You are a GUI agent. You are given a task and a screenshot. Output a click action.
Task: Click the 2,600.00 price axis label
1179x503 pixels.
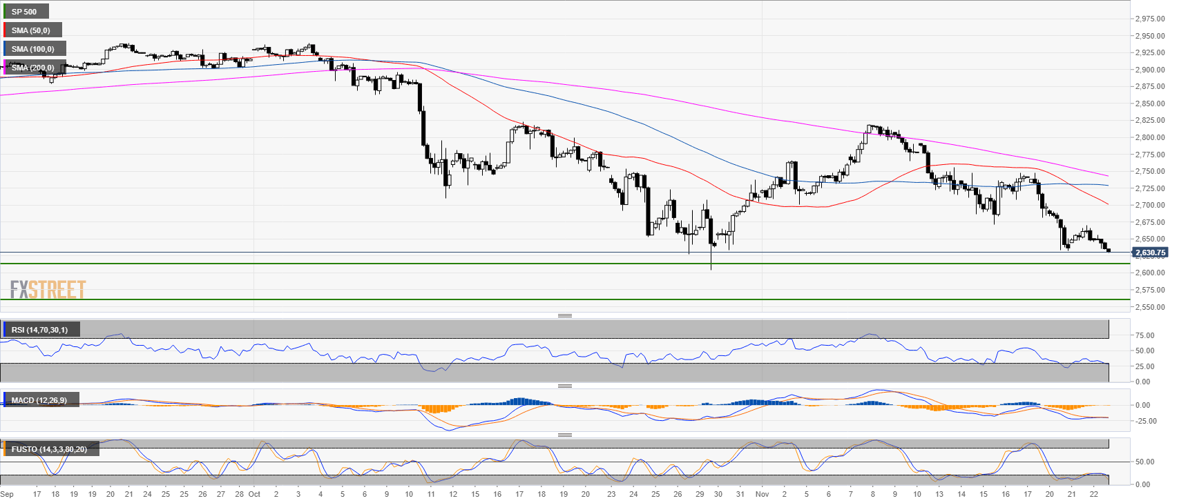(x=1150, y=273)
